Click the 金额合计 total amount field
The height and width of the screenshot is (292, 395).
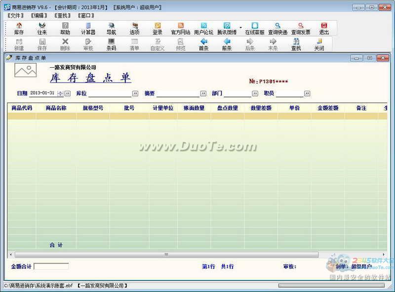51,266
